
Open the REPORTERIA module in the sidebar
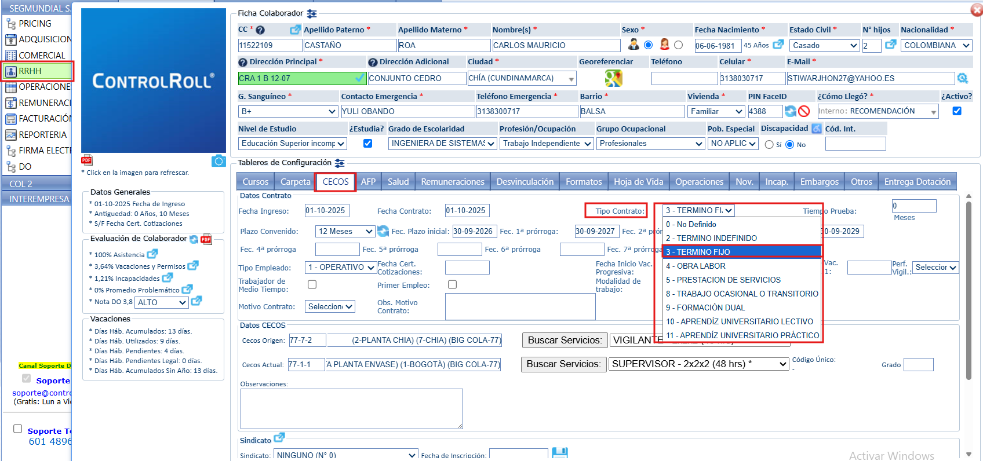point(42,134)
